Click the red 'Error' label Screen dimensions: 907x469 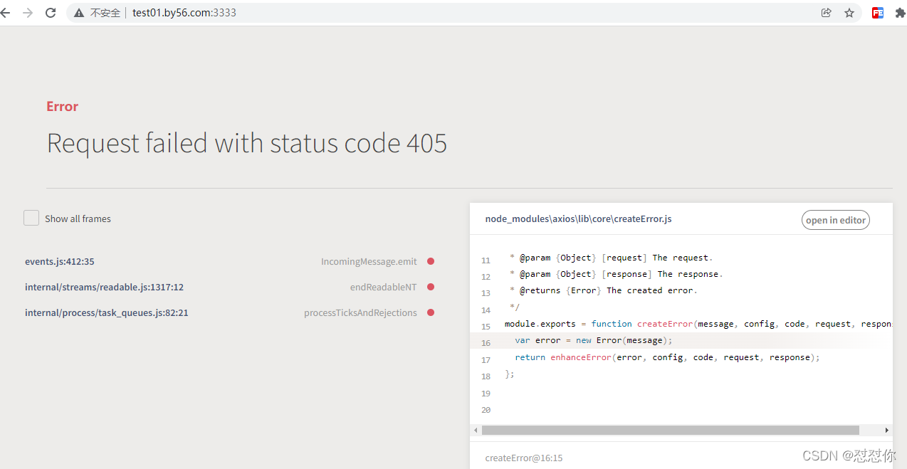pyautogui.click(x=63, y=106)
